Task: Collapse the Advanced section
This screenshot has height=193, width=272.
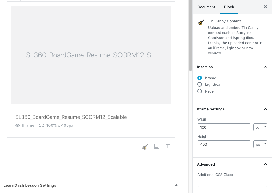Action: tap(265, 164)
